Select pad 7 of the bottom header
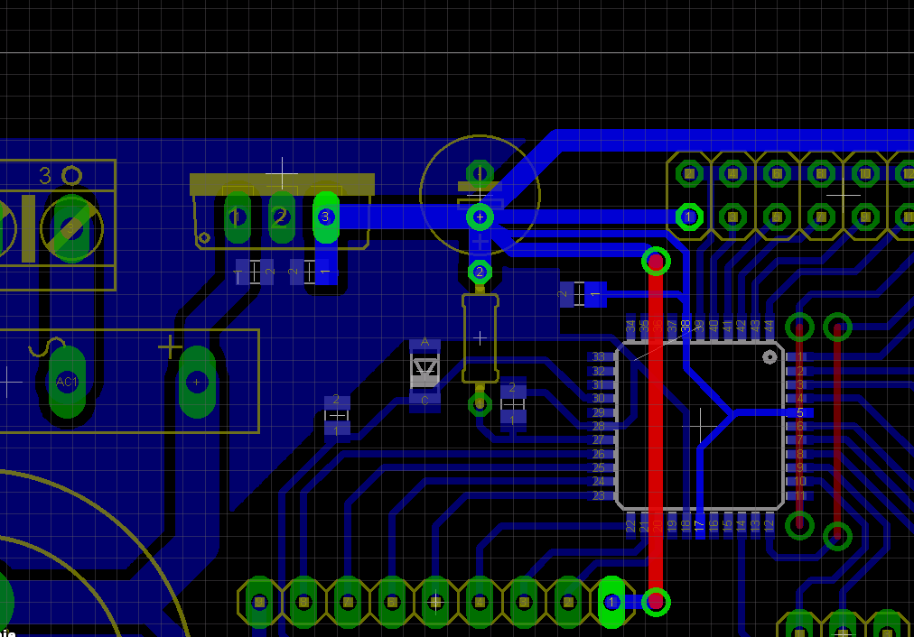Image resolution: width=914 pixels, height=637 pixels. pos(348,602)
